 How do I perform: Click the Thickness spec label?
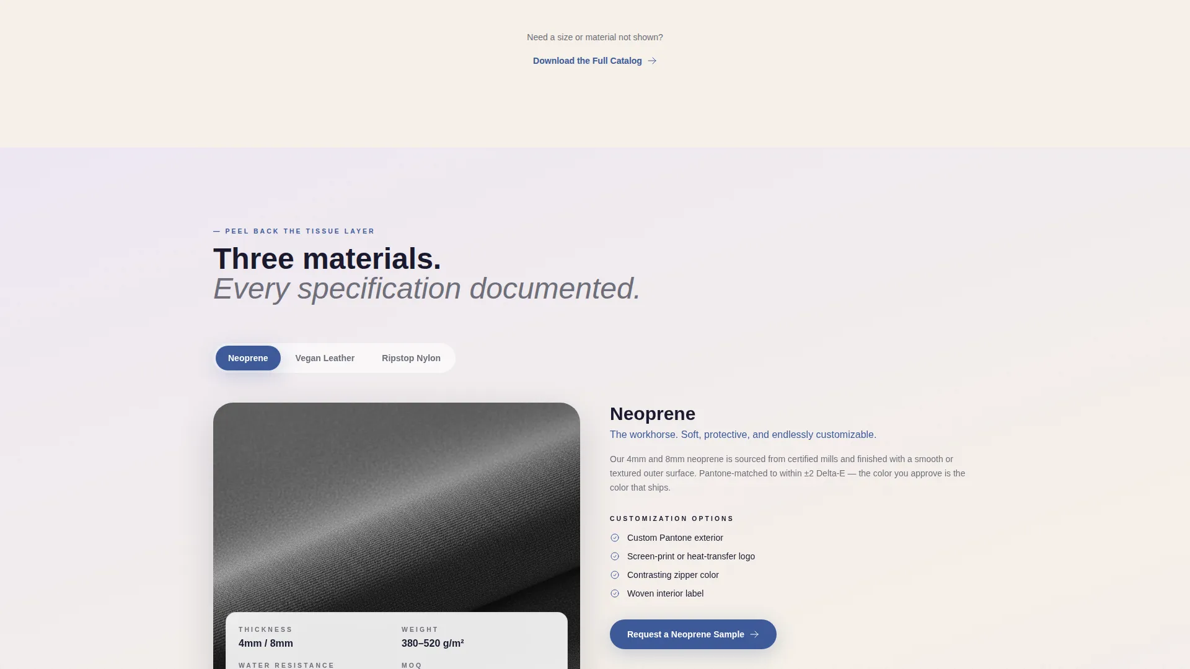pyautogui.click(x=265, y=629)
